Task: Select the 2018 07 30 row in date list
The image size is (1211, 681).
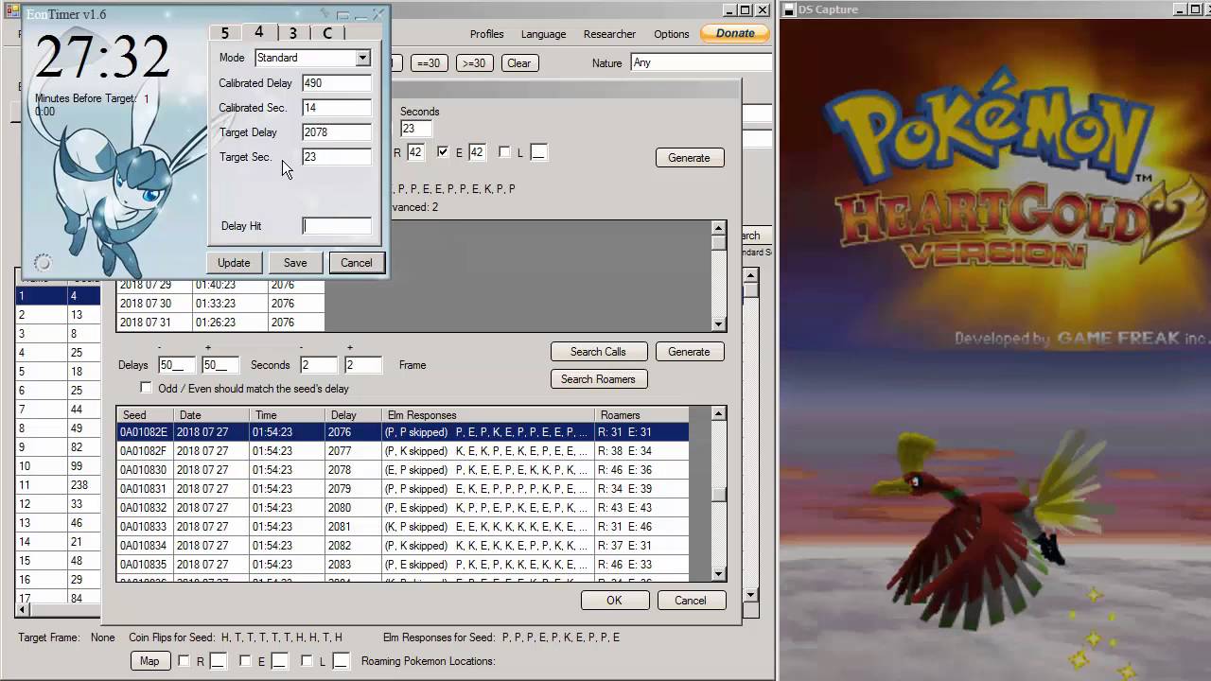Action: point(220,304)
